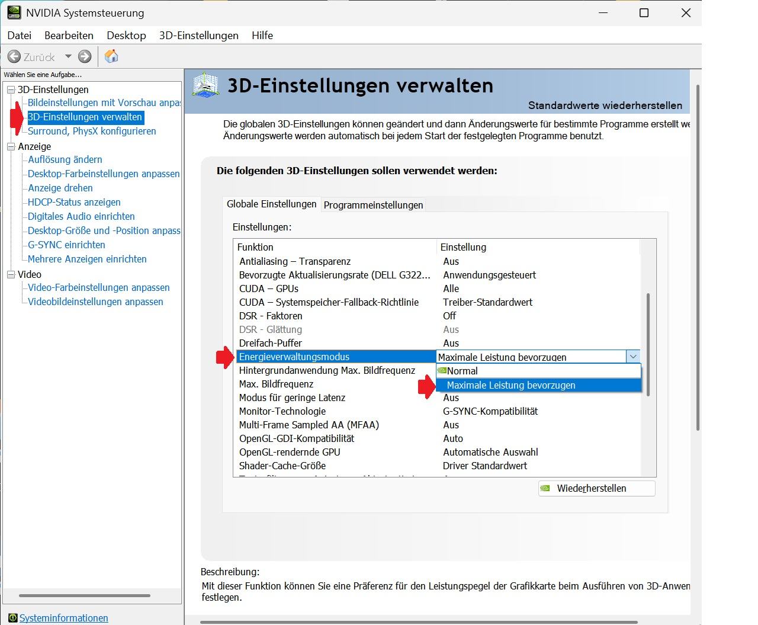Open Mehrere Anzeigen einrichten
This screenshot has width=758, height=625.
87,259
